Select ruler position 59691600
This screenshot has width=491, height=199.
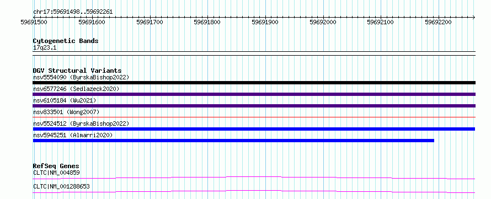pyautogui.click(x=92, y=22)
